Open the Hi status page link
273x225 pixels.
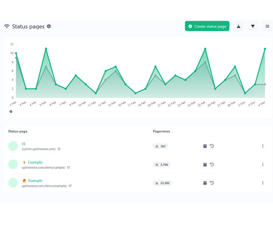pos(24,144)
